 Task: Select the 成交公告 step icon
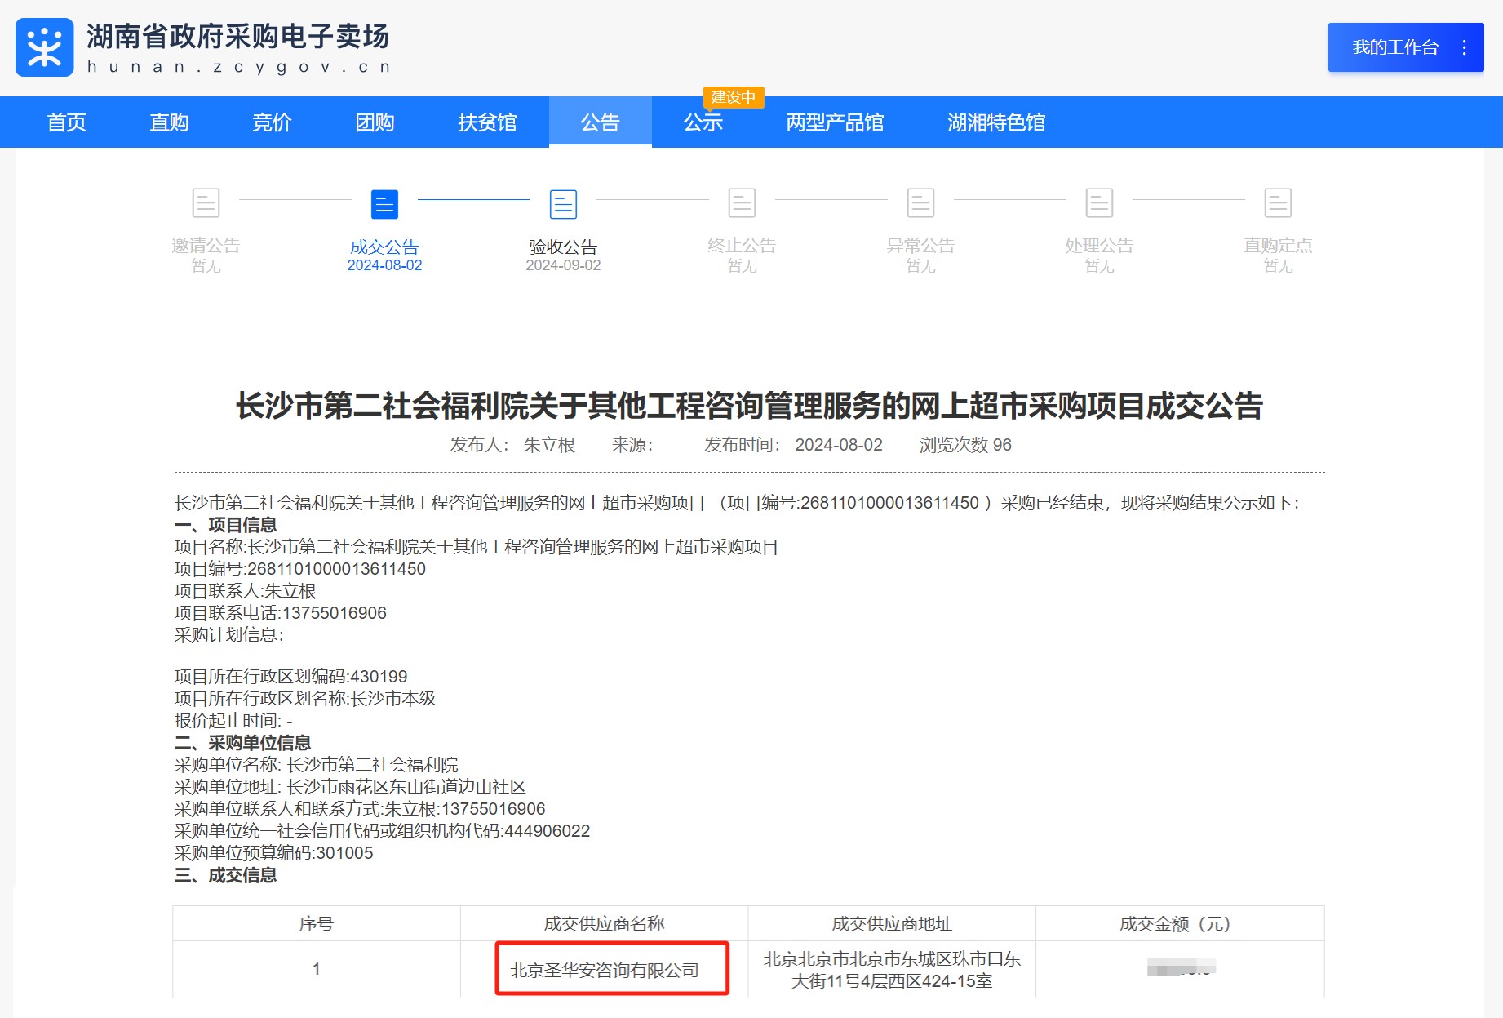pyautogui.click(x=384, y=204)
